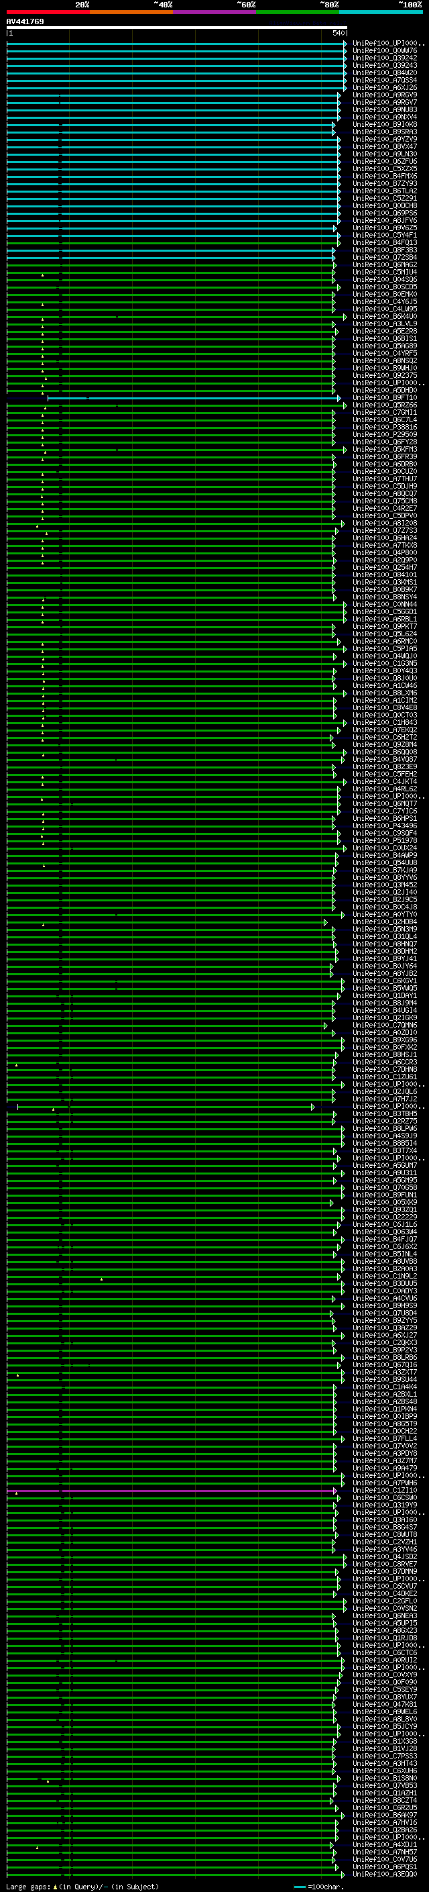The height and width of the screenshot is (1892, 429).
Task: Select hit label UniRef100_Q5RZ66
Action: coord(385,405)
